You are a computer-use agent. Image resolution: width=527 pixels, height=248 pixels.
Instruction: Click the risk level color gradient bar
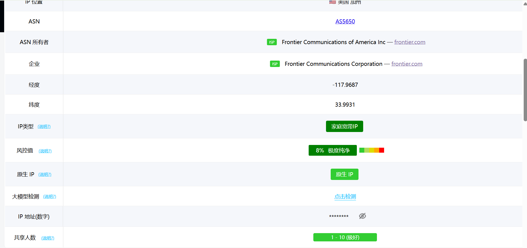point(371,150)
